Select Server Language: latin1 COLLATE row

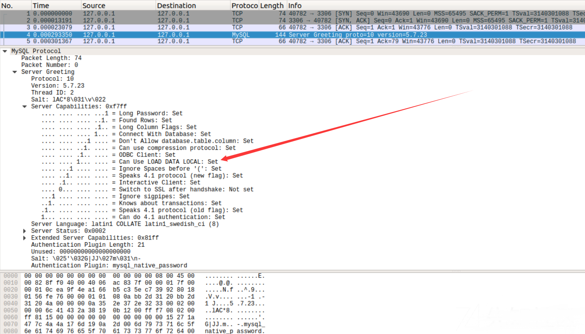click(125, 224)
